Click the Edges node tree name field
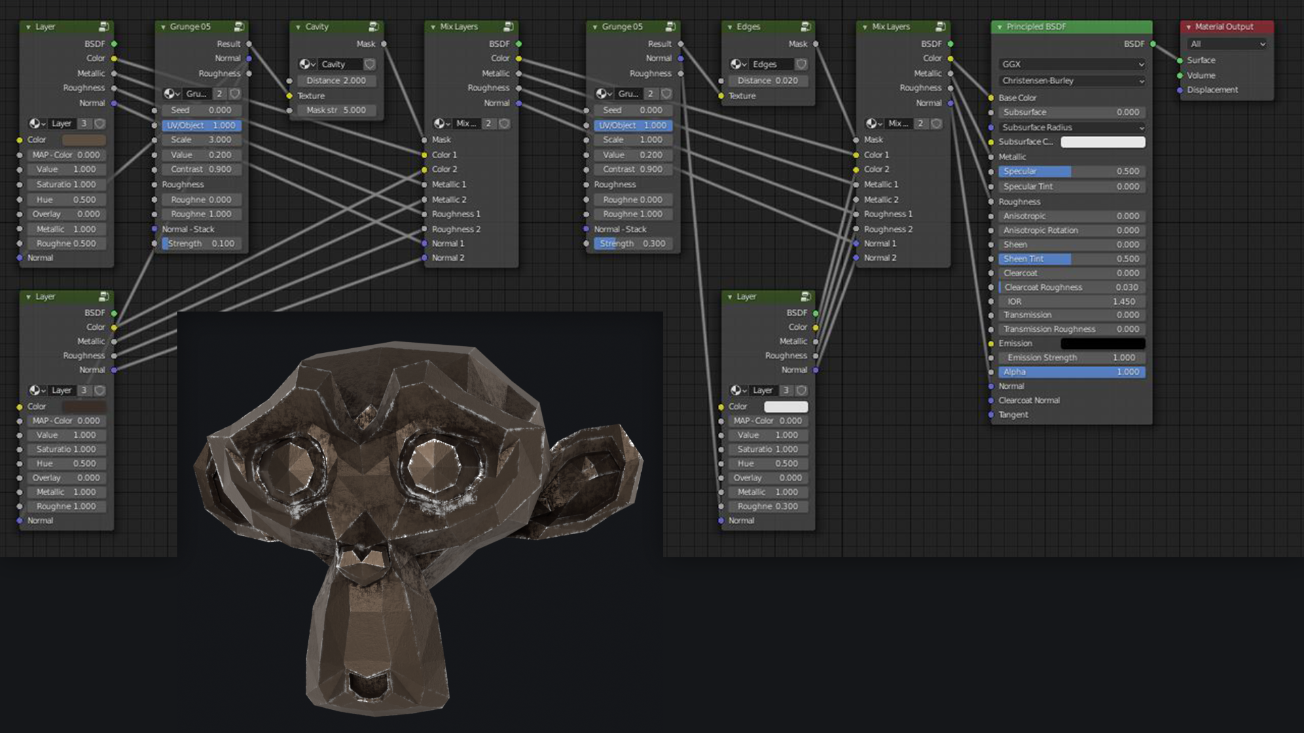The height and width of the screenshot is (733, 1304). [772, 64]
